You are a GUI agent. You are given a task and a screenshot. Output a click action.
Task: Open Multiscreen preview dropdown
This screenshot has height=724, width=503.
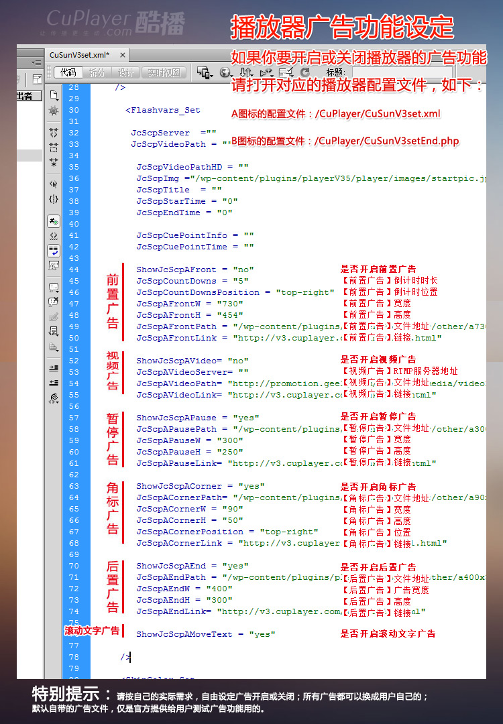click(205, 72)
